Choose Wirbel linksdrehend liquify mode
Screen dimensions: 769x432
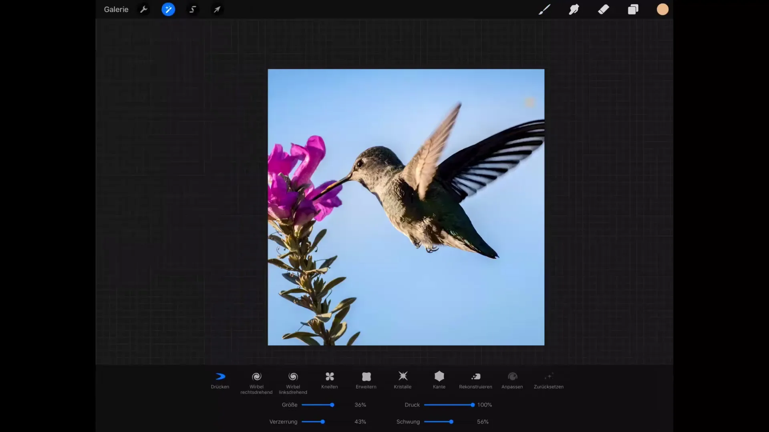(x=293, y=383)
